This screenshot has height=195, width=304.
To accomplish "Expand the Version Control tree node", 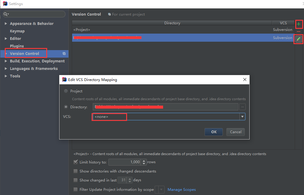I will pos(6,54).
